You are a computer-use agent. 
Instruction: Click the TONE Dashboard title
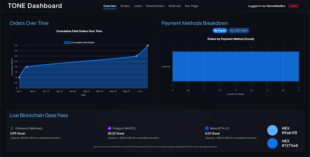click(35, 6)
